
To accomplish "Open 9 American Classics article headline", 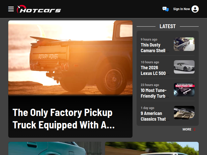I will click(x=155, y=116).
